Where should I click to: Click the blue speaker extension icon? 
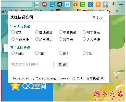click(90, 4)
